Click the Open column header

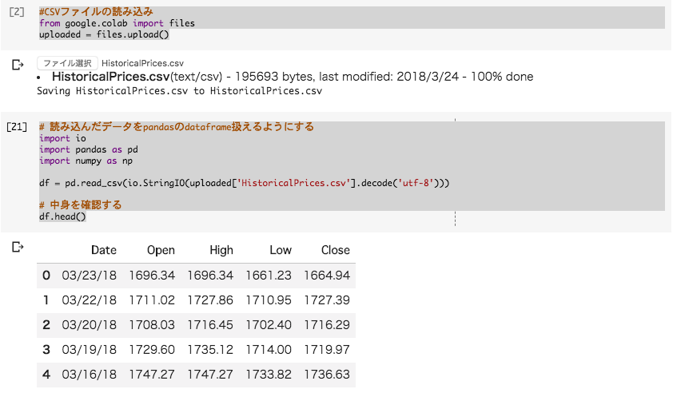click(x=161, y=250)
